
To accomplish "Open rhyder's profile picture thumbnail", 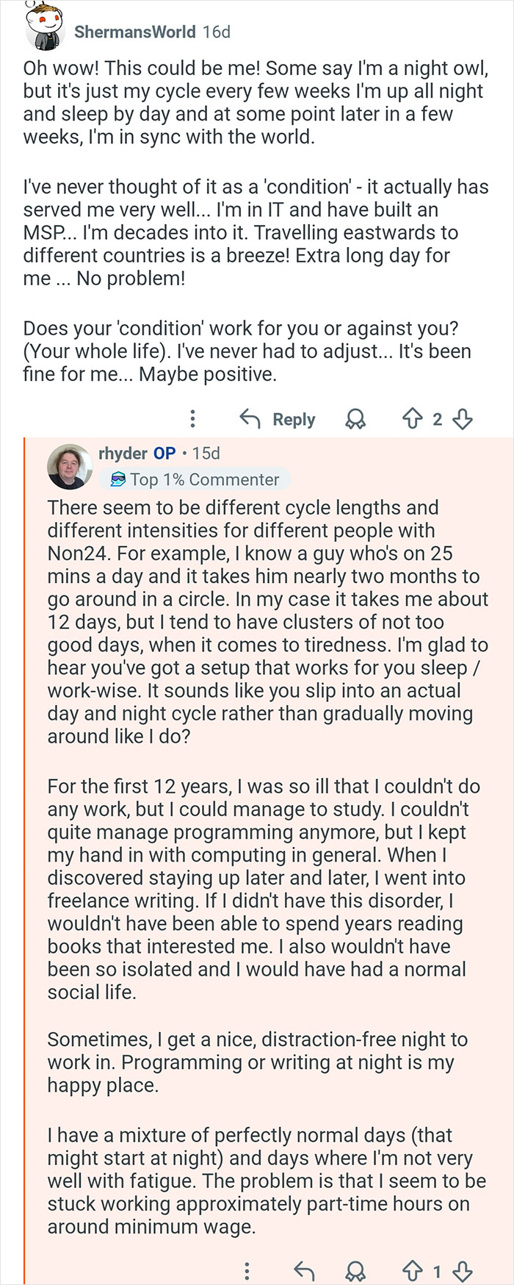I will 70,467.
